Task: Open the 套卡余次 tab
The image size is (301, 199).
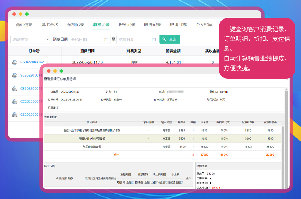Action: pyautogui.click(x=50, y=25)
